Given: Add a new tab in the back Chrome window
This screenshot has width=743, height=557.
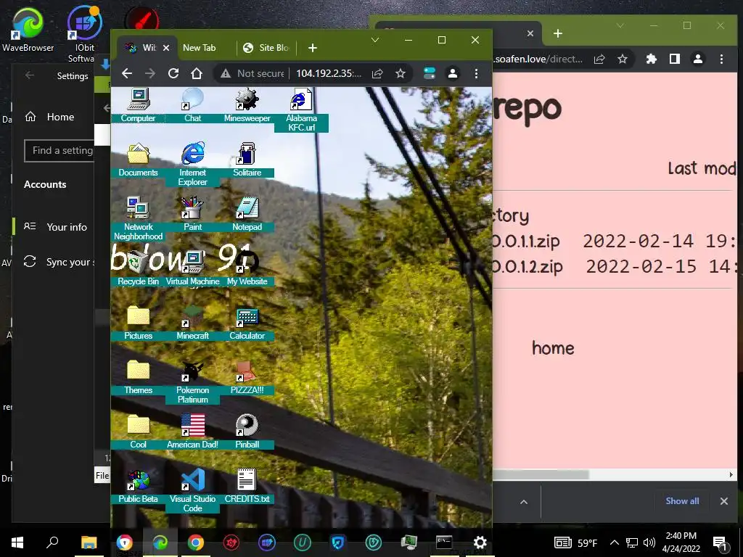Looking at the screenshot, I should click(558, 33).
